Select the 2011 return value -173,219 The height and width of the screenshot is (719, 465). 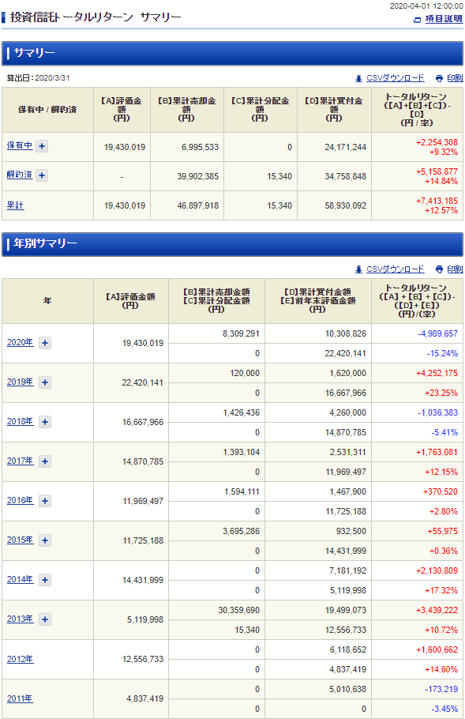[x=441, y=689]
